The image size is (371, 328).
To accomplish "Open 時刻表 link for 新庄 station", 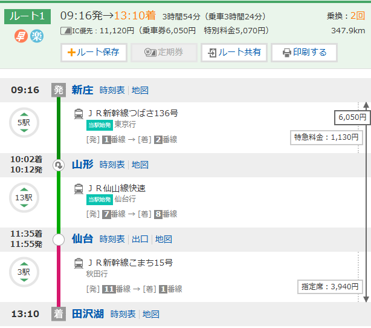I will [x=112, y=90].
